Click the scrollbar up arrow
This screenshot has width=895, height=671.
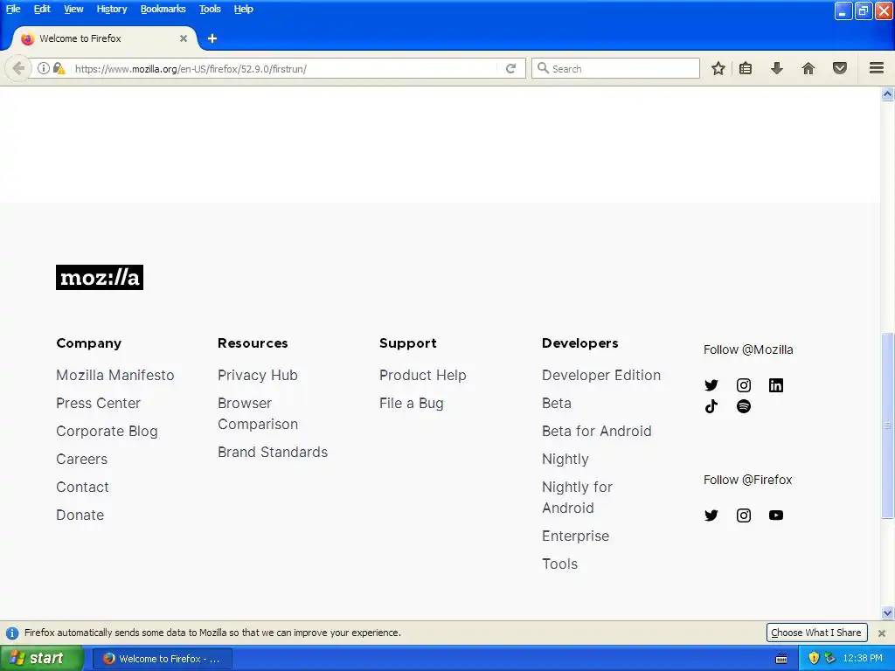(x=887, y=93)
